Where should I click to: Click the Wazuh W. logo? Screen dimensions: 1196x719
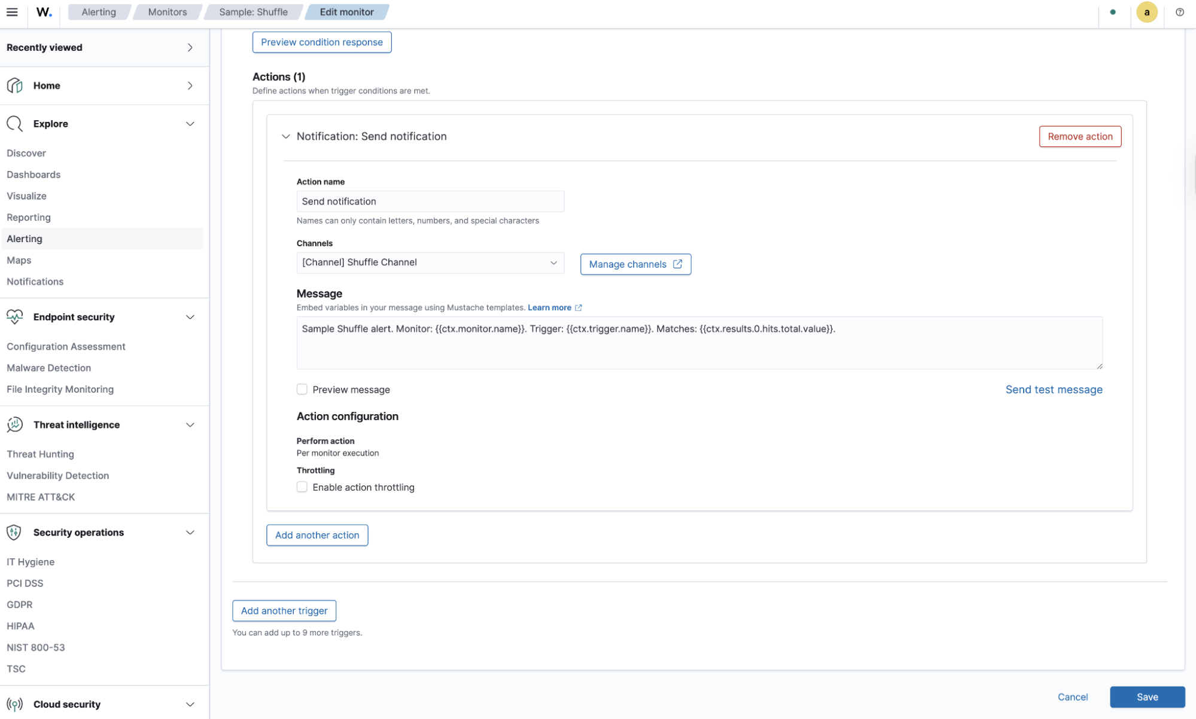[x=44, y=12]
